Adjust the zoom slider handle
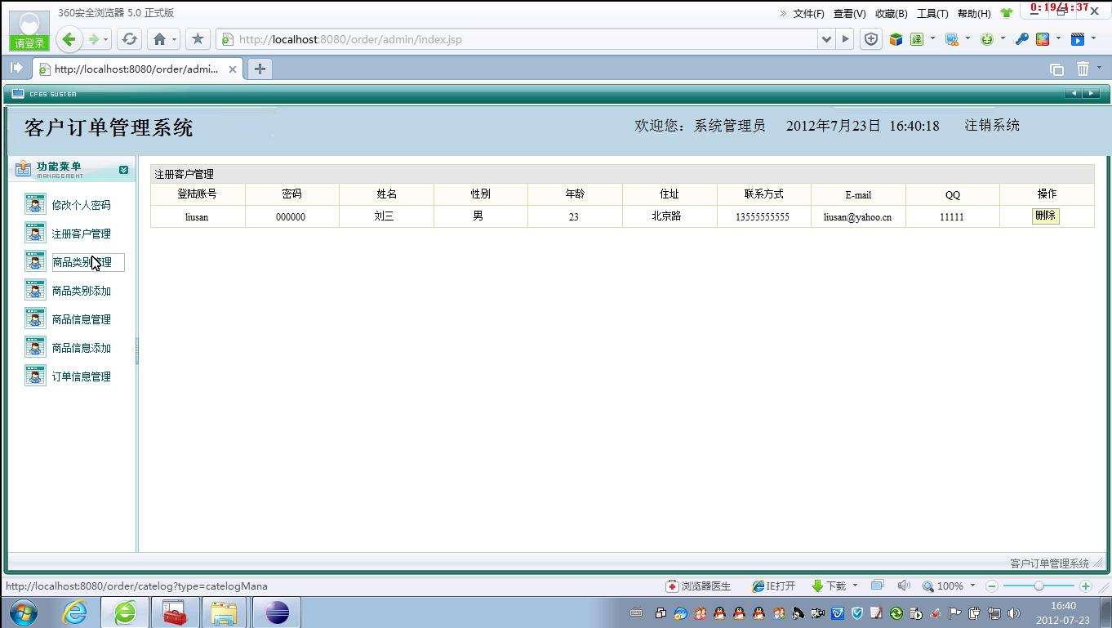The width and height of the screenshot is (1112, 628). [x=1039, y=586]
